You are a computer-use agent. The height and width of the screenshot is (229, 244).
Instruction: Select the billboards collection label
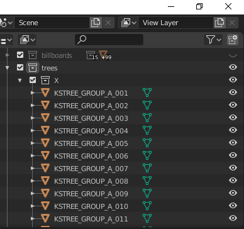tap(57, 55)
